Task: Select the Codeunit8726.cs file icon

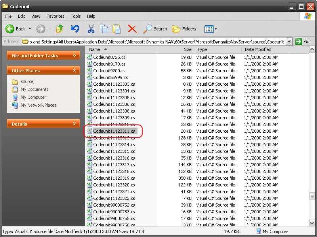Action: pos(90,57)
